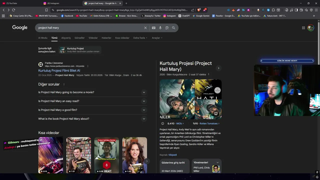Search by image with Google Lens
Image resolution: width=320 pixels, height=180 pixels.
click(167, 28)
